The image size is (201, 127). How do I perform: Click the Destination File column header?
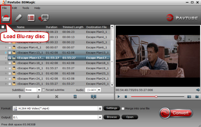96,27
